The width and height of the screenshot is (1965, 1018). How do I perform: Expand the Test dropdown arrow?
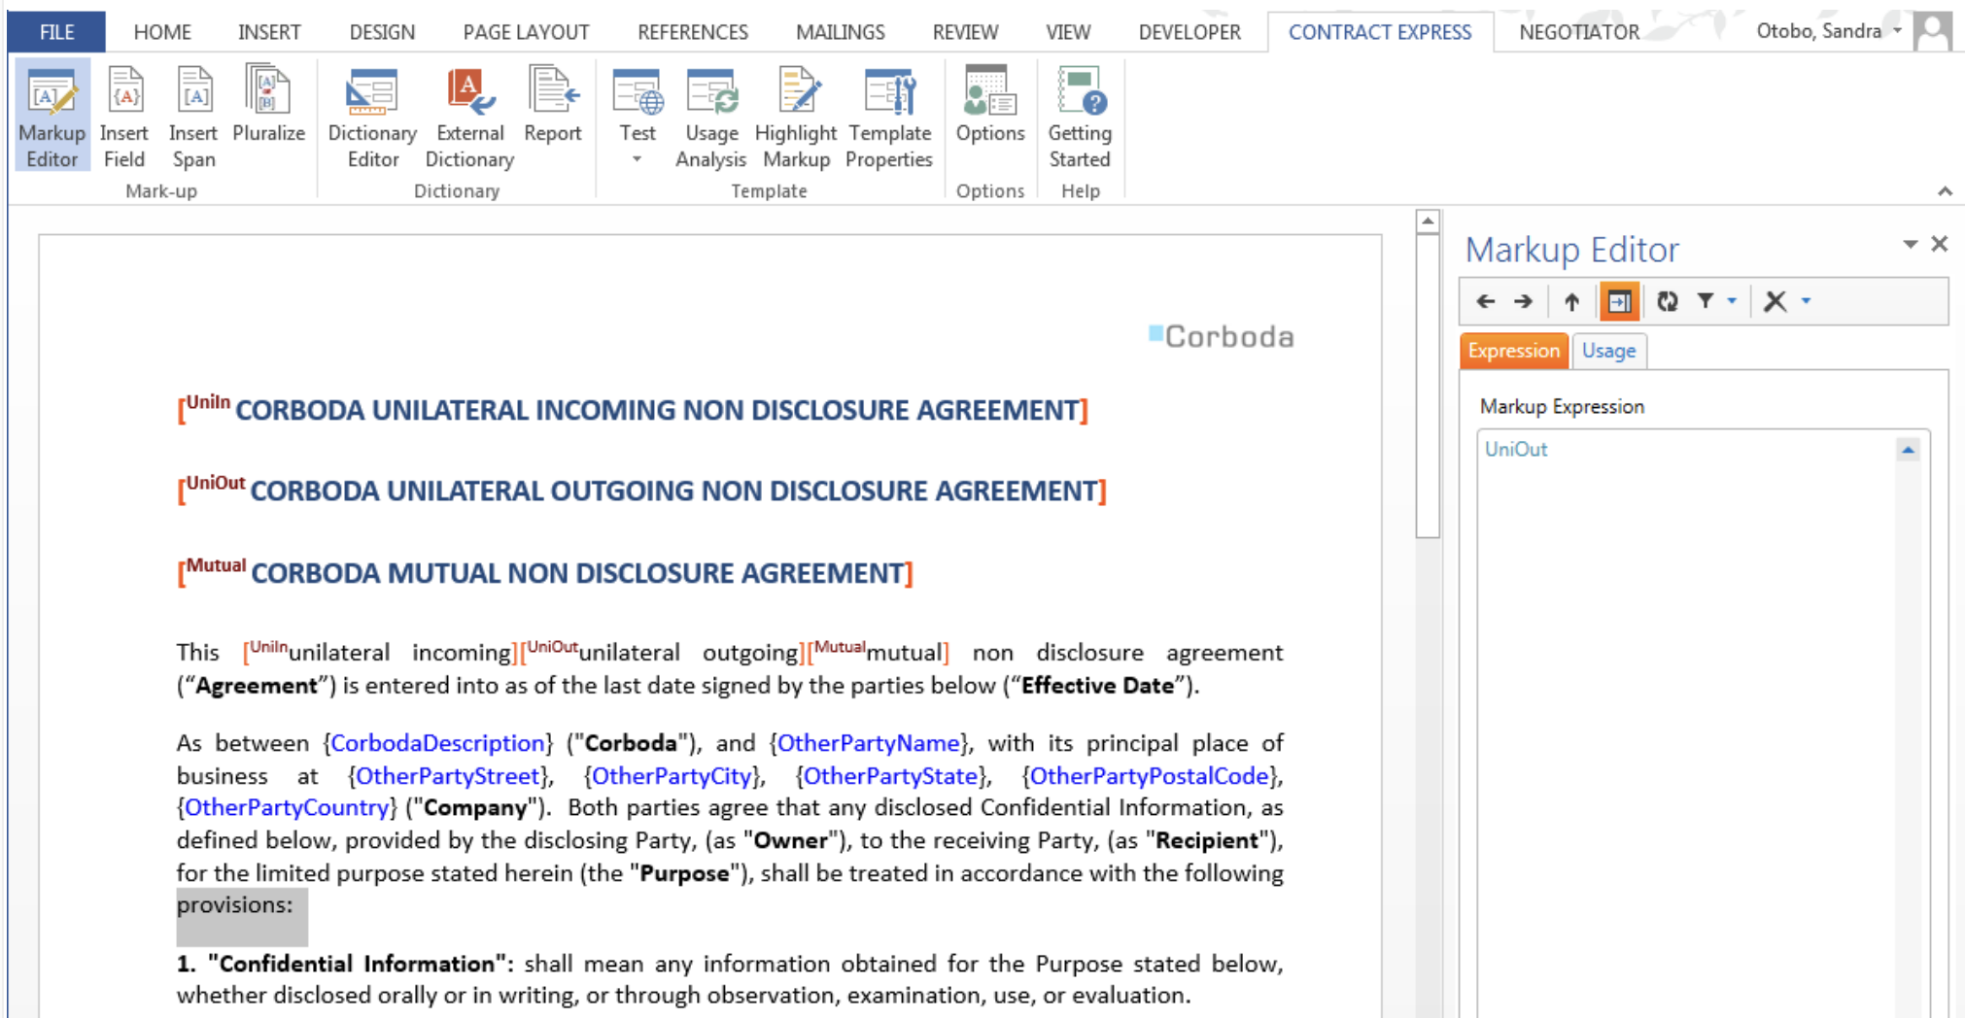click(x=638, y=159)
